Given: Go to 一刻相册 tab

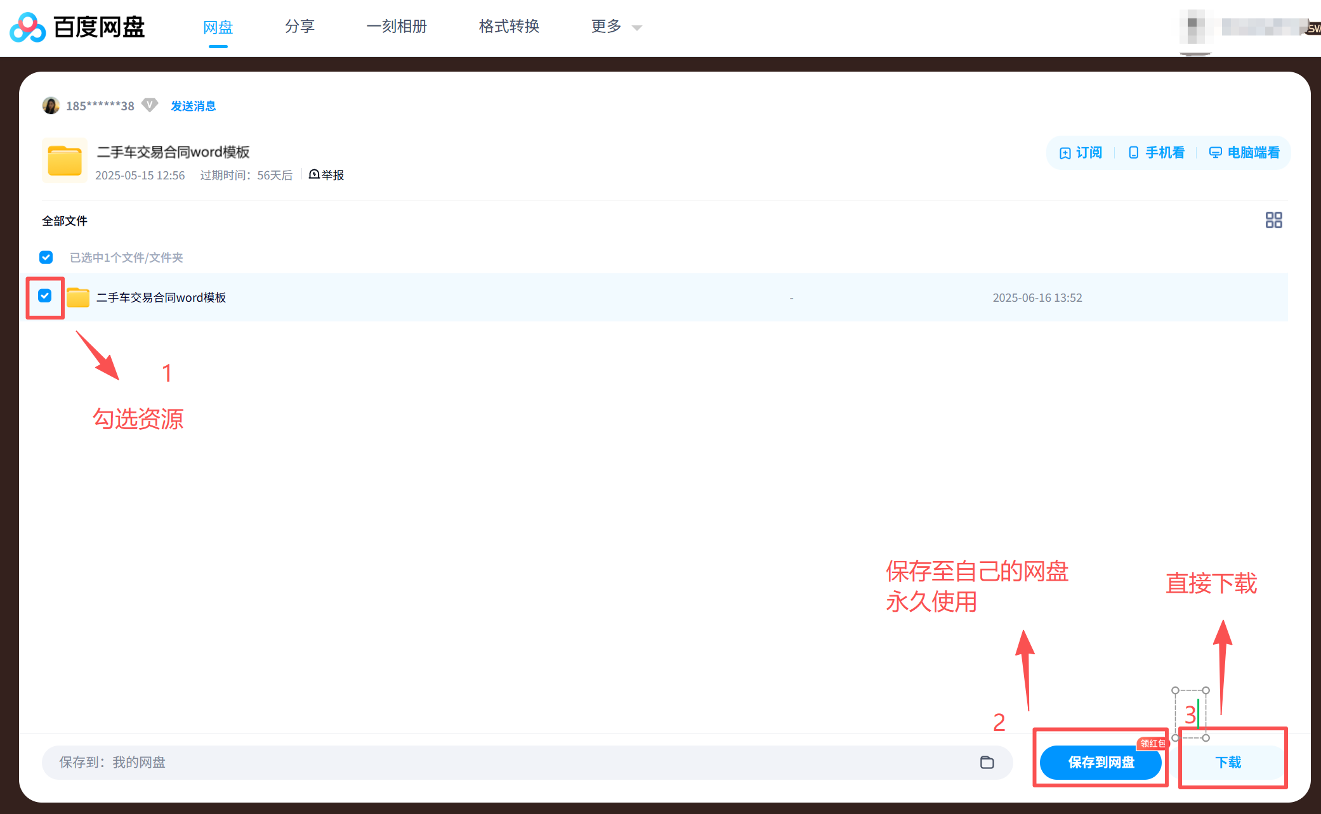Looking at the screenshot, I should 397,27.
